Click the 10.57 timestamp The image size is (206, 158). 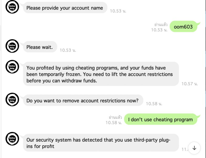coord(189,84)
